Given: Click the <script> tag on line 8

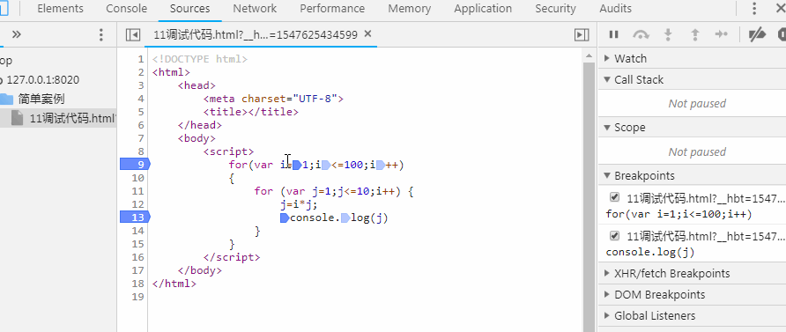Looking at the screenshot, I should click(x=228, y=151).
